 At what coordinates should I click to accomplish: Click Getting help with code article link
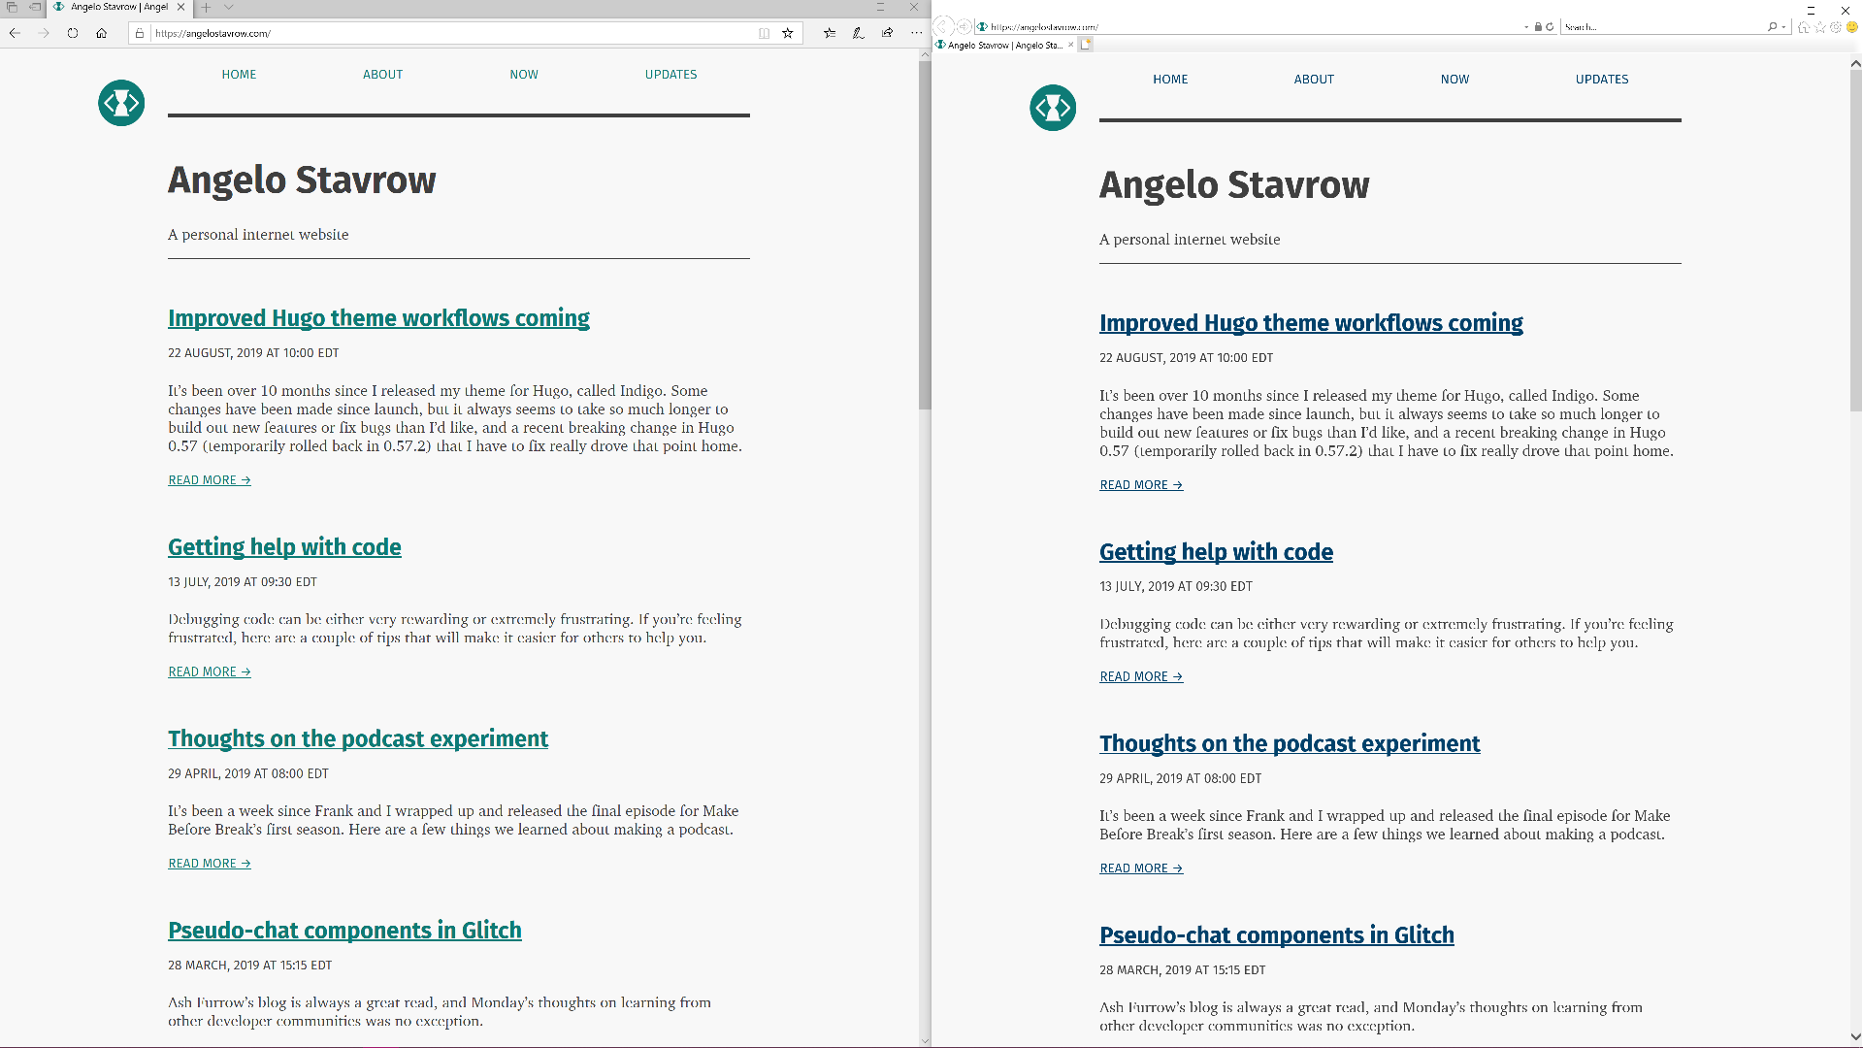pos(284,546)
